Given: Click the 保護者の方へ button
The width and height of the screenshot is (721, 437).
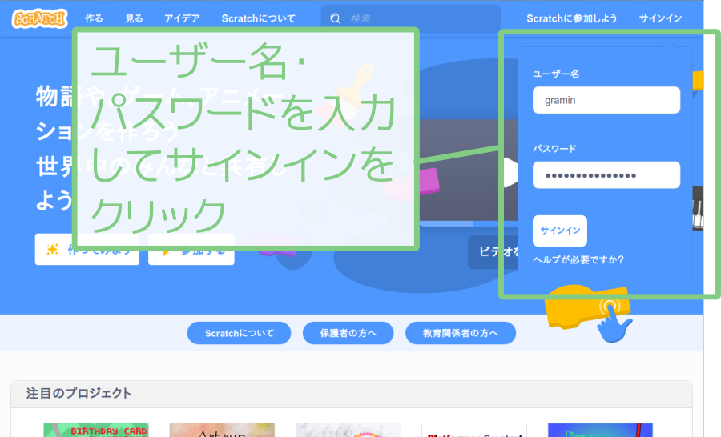Looking at the screenshot, I should click(x=348, y=333).
